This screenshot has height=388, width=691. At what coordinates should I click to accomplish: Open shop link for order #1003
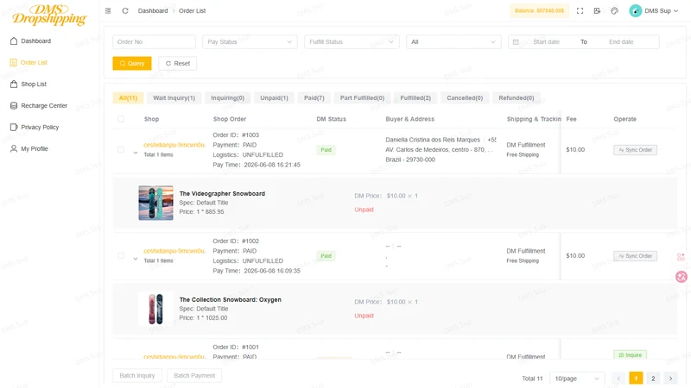(174, 145)
